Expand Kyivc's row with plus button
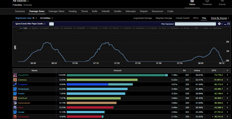This screenshot has height=119, width=232. [227, 108]
